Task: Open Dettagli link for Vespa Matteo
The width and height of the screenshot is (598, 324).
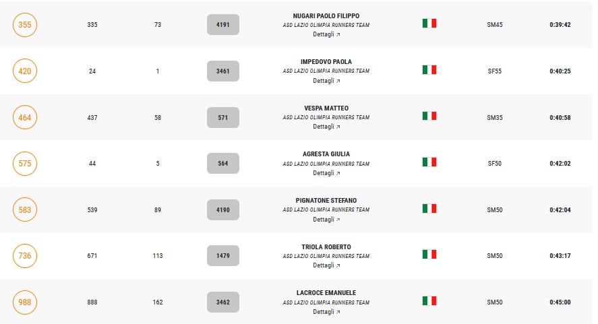Action: click(x=326, y=127)
